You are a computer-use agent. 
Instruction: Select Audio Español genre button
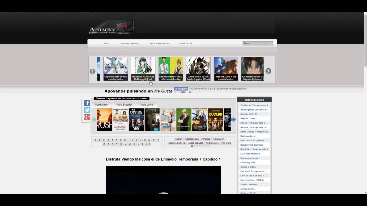[x=196, y=143]
